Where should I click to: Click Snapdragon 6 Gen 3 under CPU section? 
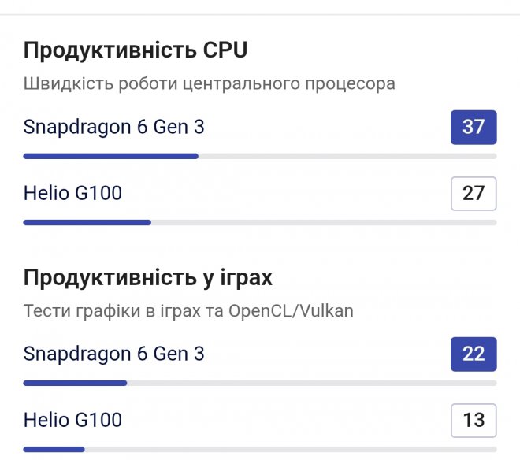click(x=113, y=127)
